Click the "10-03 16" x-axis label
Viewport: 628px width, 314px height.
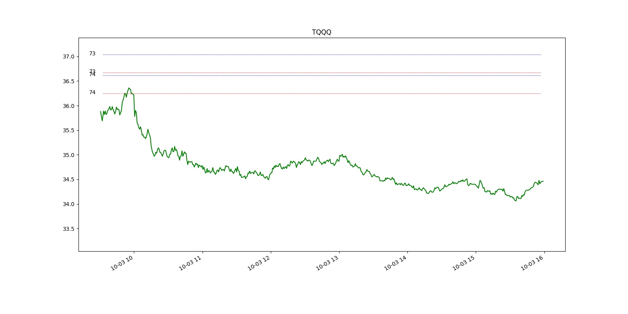pyautogui.click(x=533, y=263)
